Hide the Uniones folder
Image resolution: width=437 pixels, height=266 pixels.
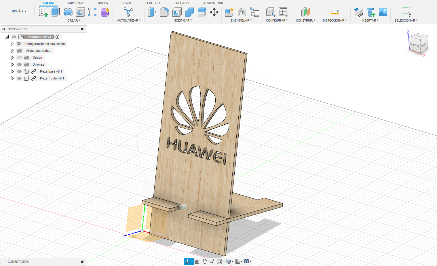coord(19,64)
